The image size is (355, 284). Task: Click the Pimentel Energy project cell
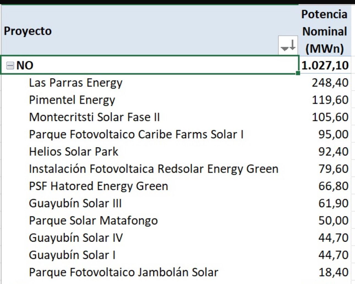[x=72, y=100]
